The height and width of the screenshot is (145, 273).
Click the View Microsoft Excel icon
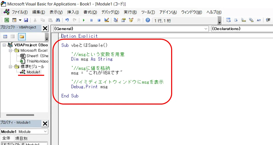tap(7, 20)
